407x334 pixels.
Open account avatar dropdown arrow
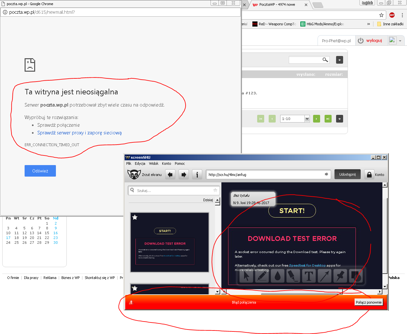click(400, 41)
